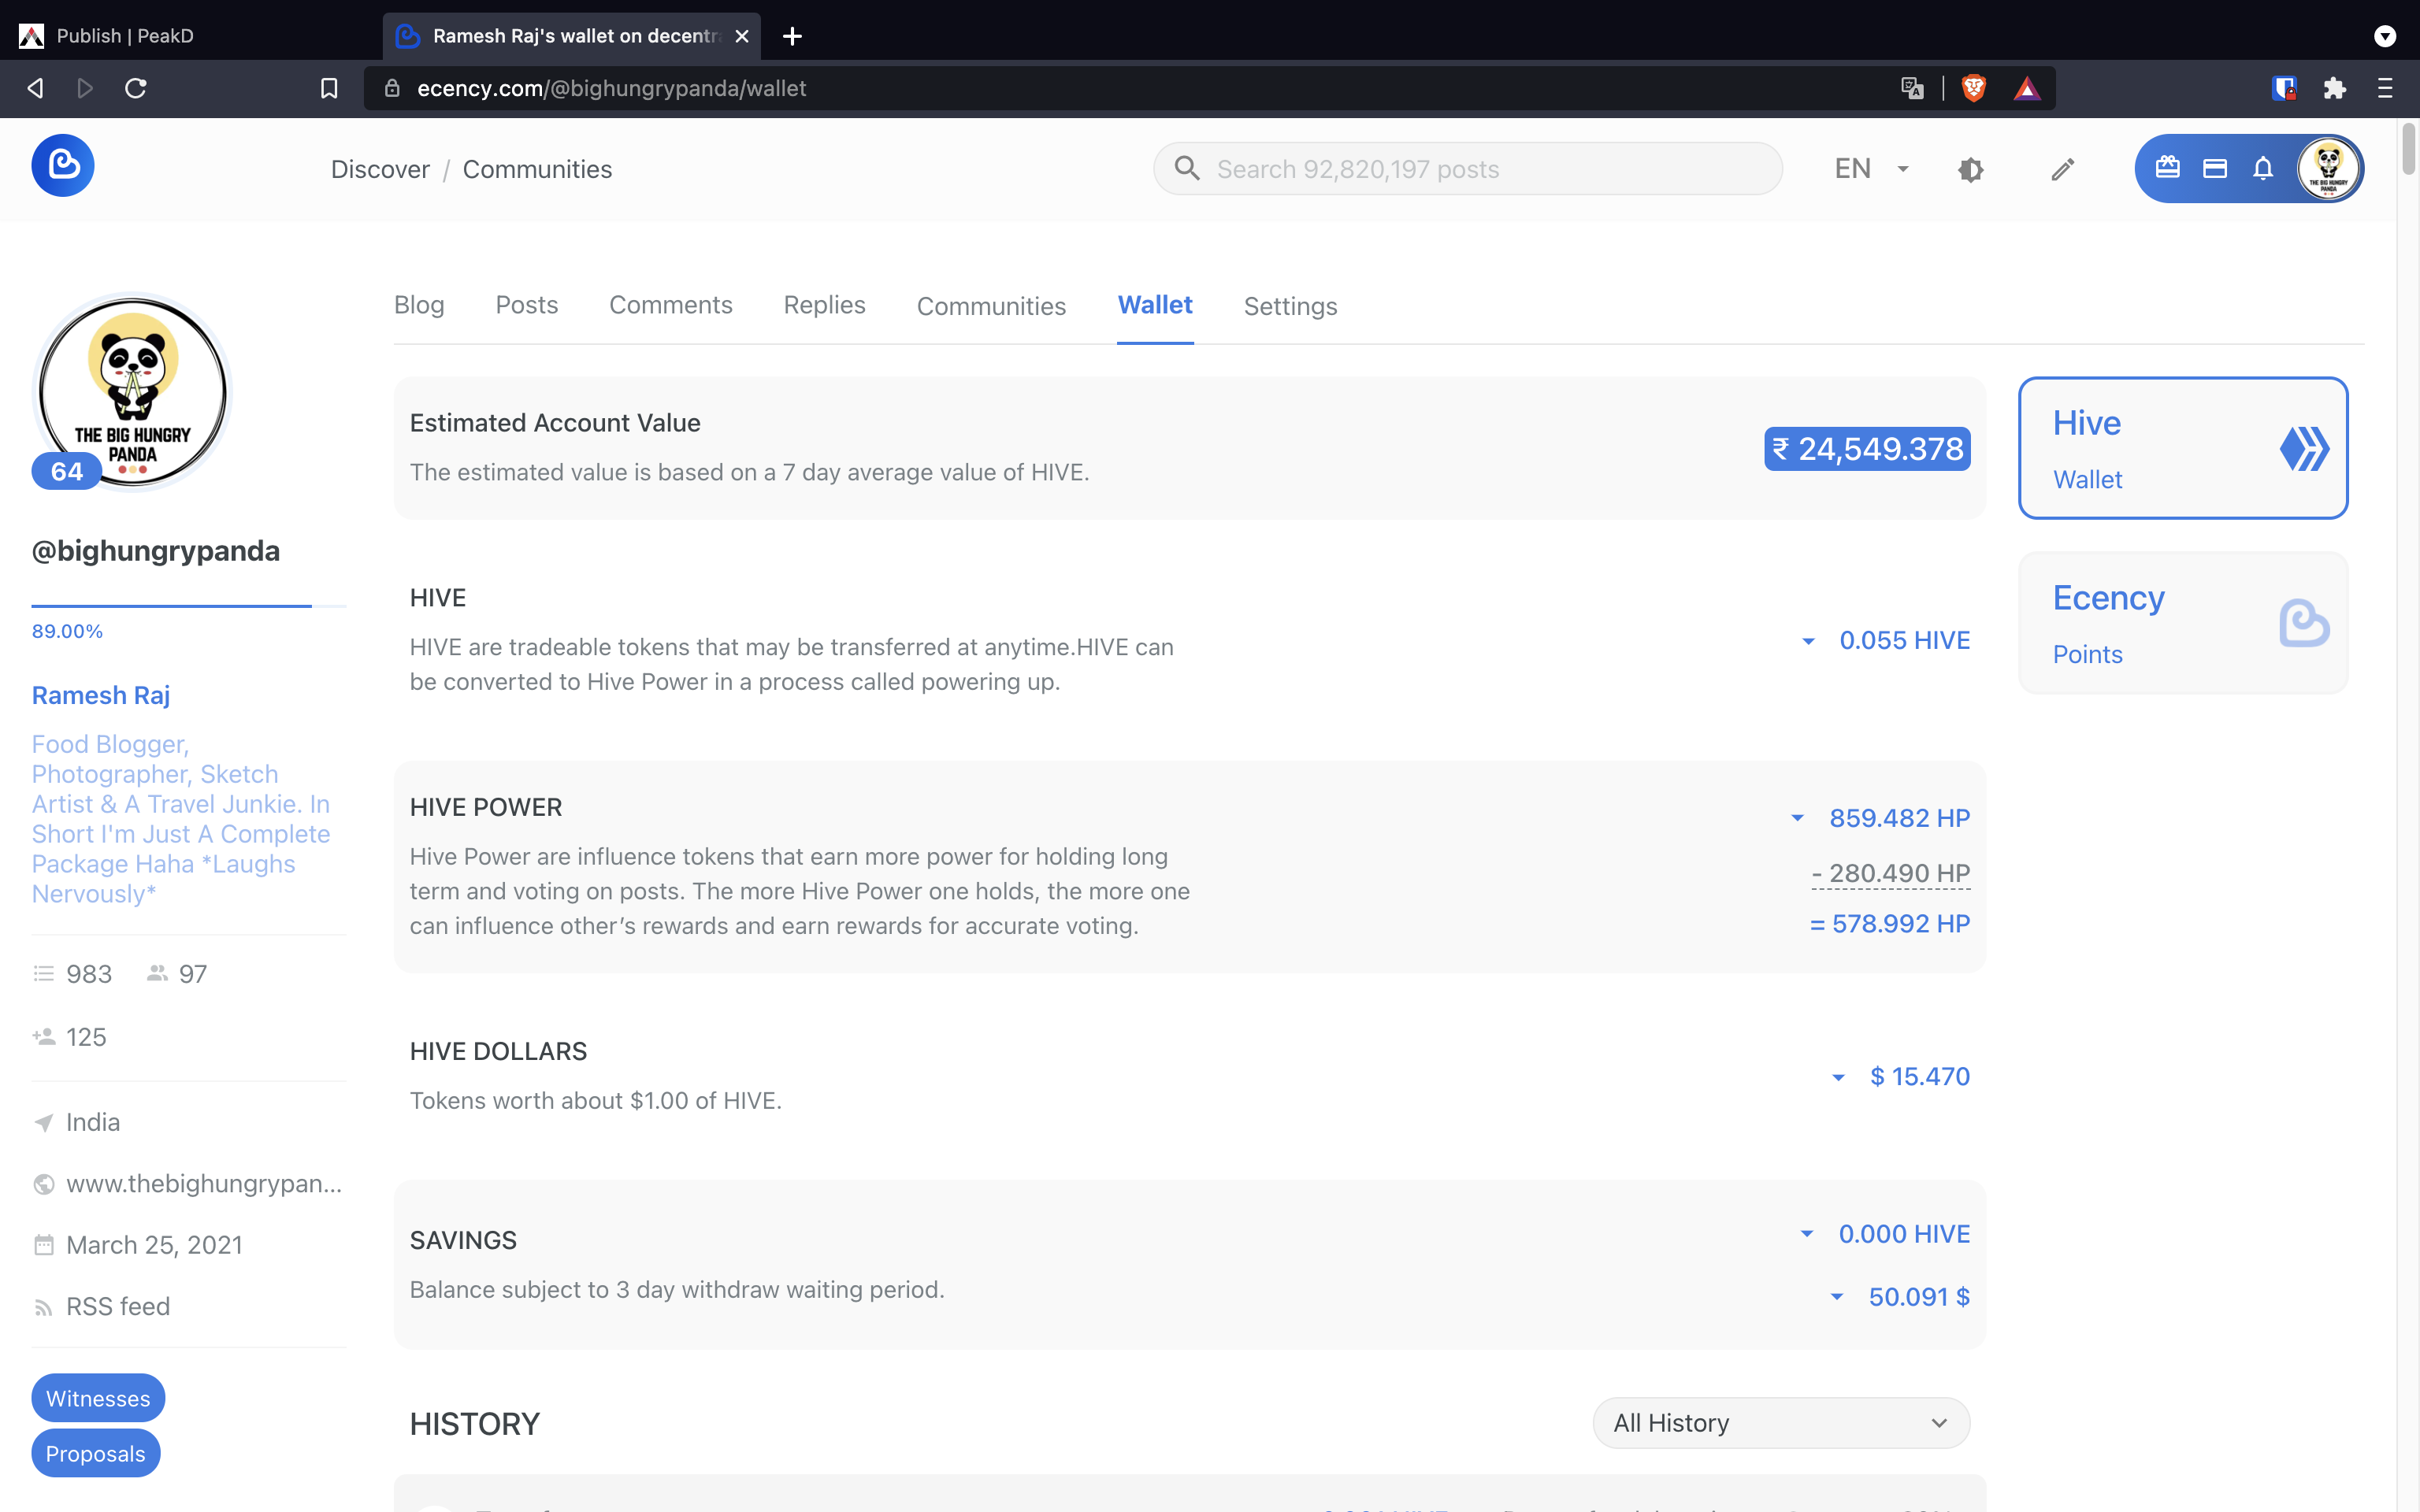
Task: Open the tab search dropdown arrow
Action: click(2385, 36)
